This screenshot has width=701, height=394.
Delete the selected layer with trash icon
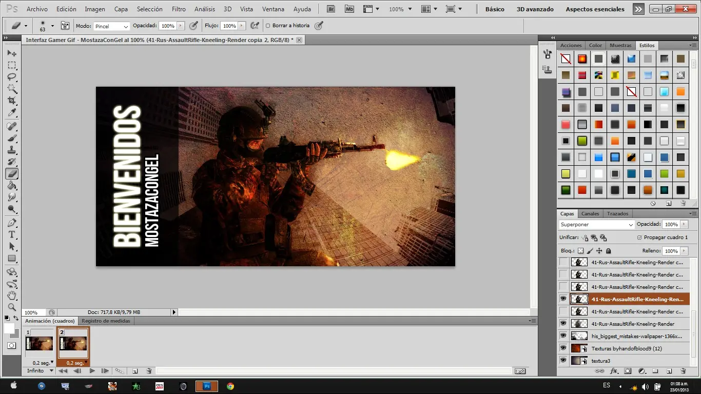coord(683,371)
